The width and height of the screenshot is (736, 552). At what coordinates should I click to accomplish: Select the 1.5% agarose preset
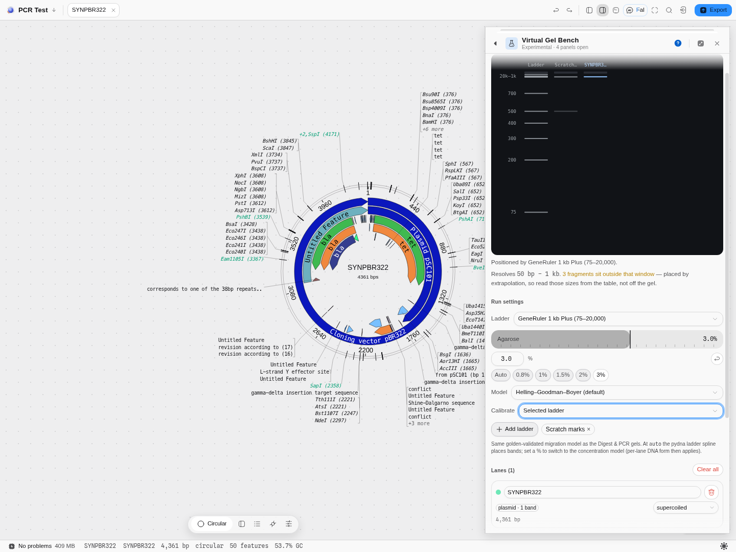pyautogui.click(x=563, y=375)
